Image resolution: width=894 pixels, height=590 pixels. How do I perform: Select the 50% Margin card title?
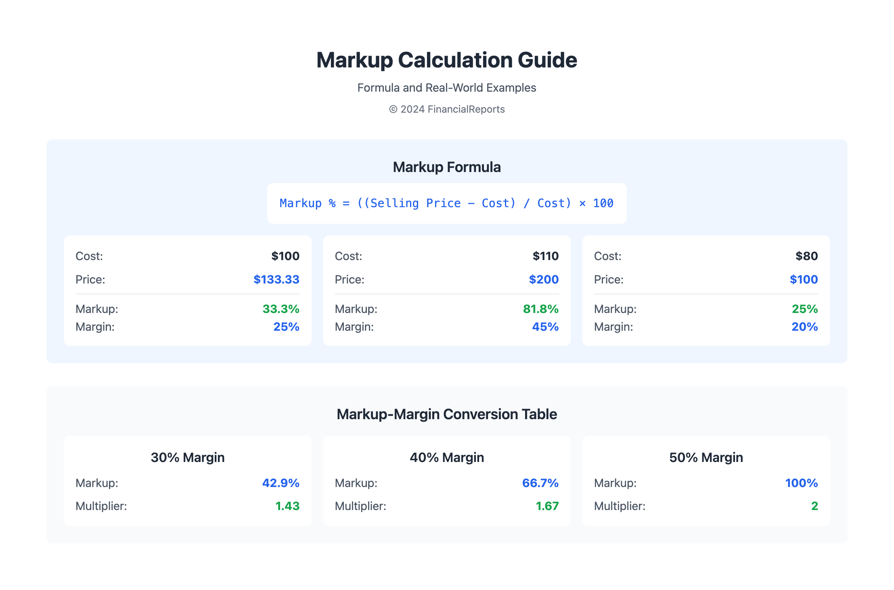706,457
